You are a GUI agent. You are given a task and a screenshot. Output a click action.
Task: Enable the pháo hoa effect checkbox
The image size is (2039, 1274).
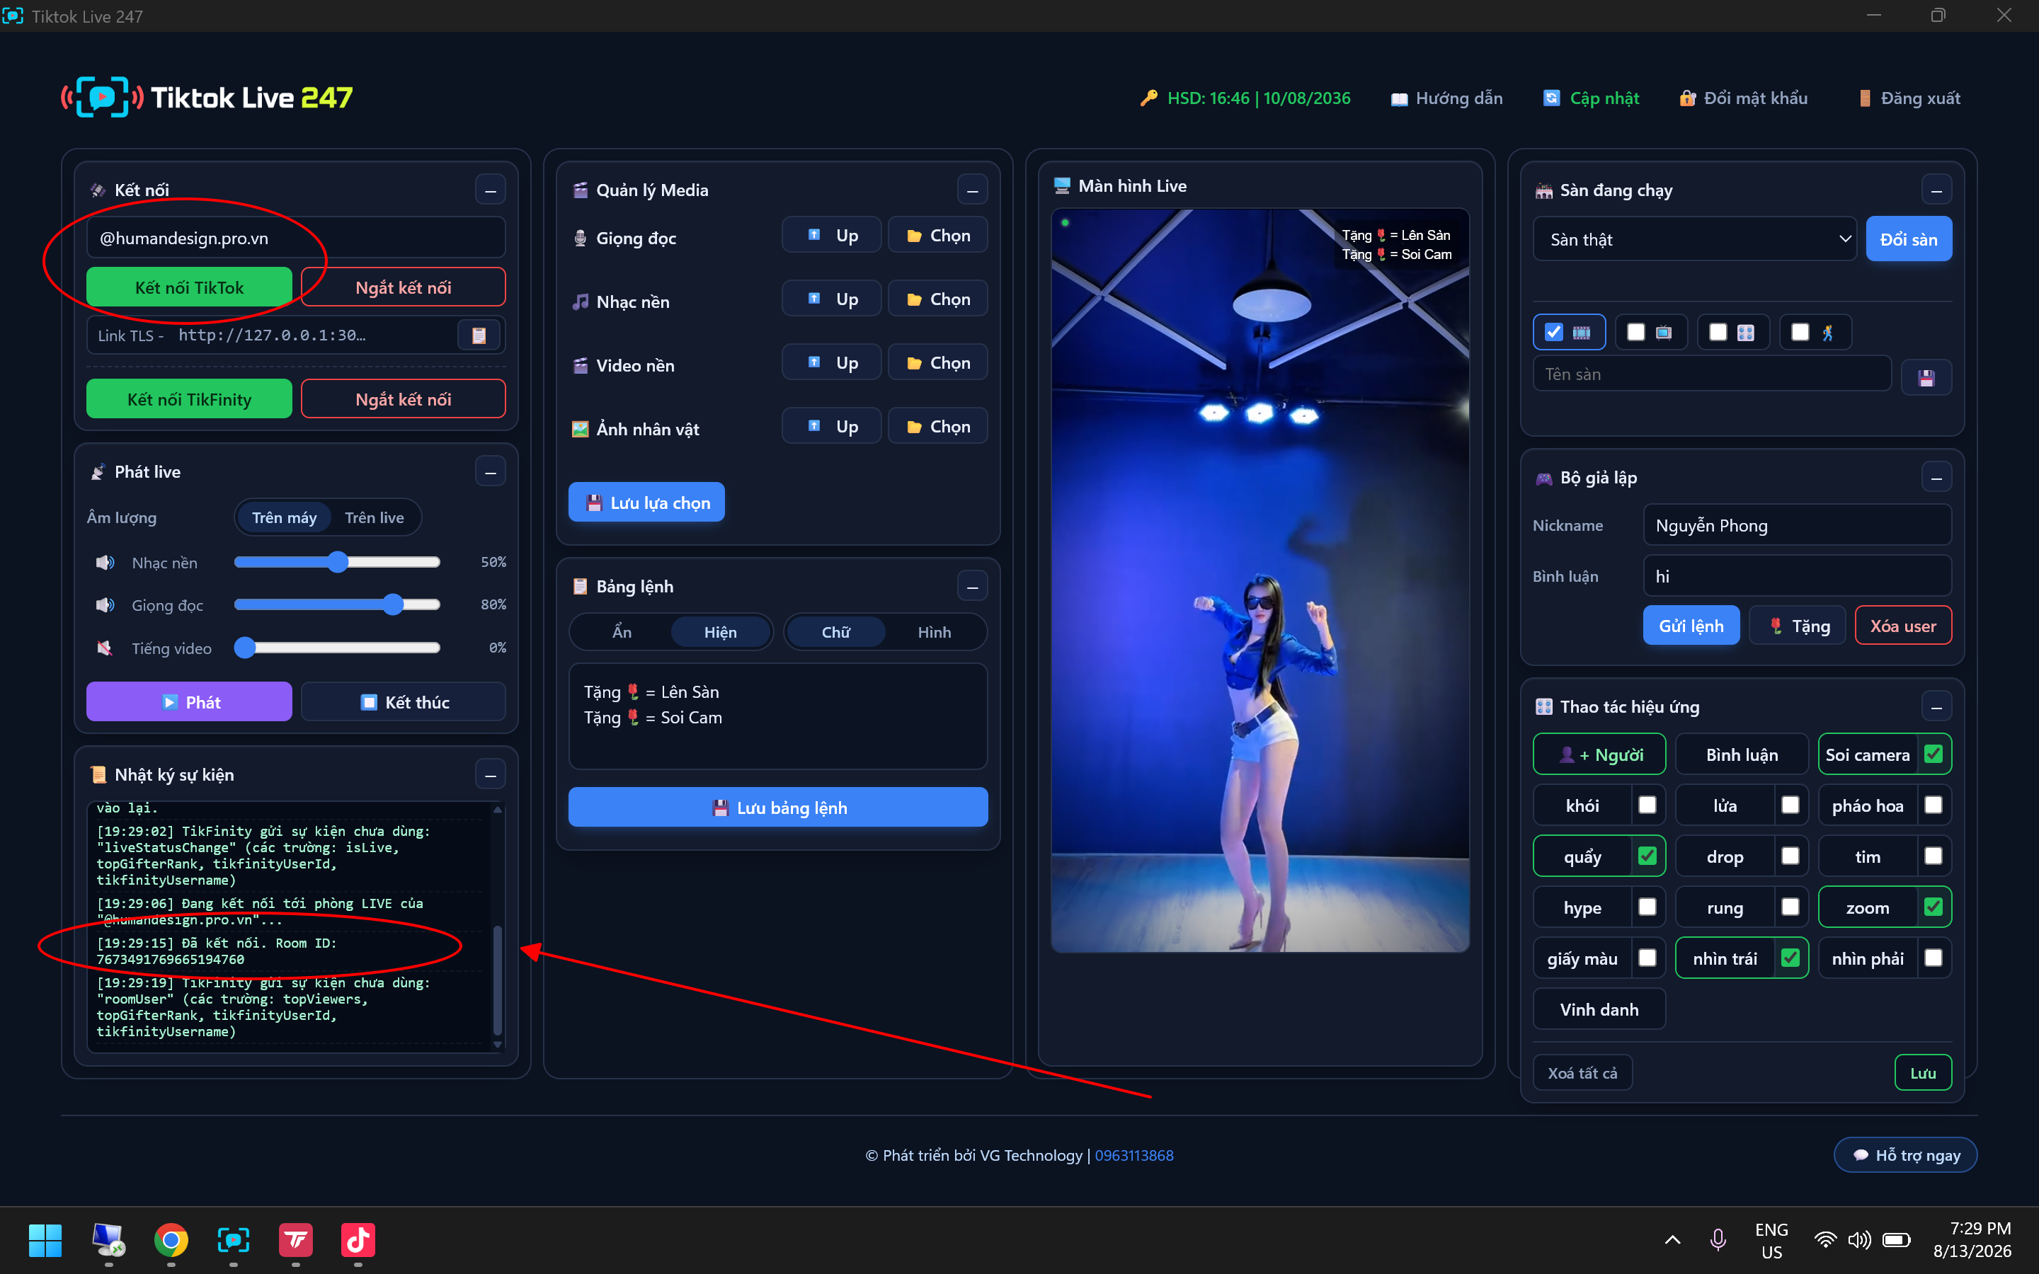[x=1934, y=805]
